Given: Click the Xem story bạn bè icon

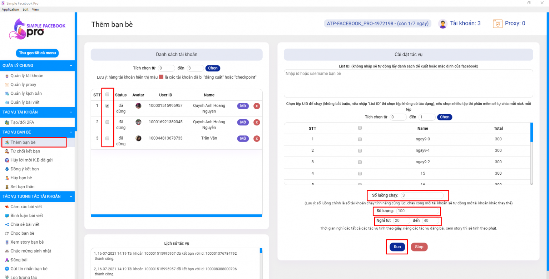Looking at the screenshot, I should coord(6,242).
